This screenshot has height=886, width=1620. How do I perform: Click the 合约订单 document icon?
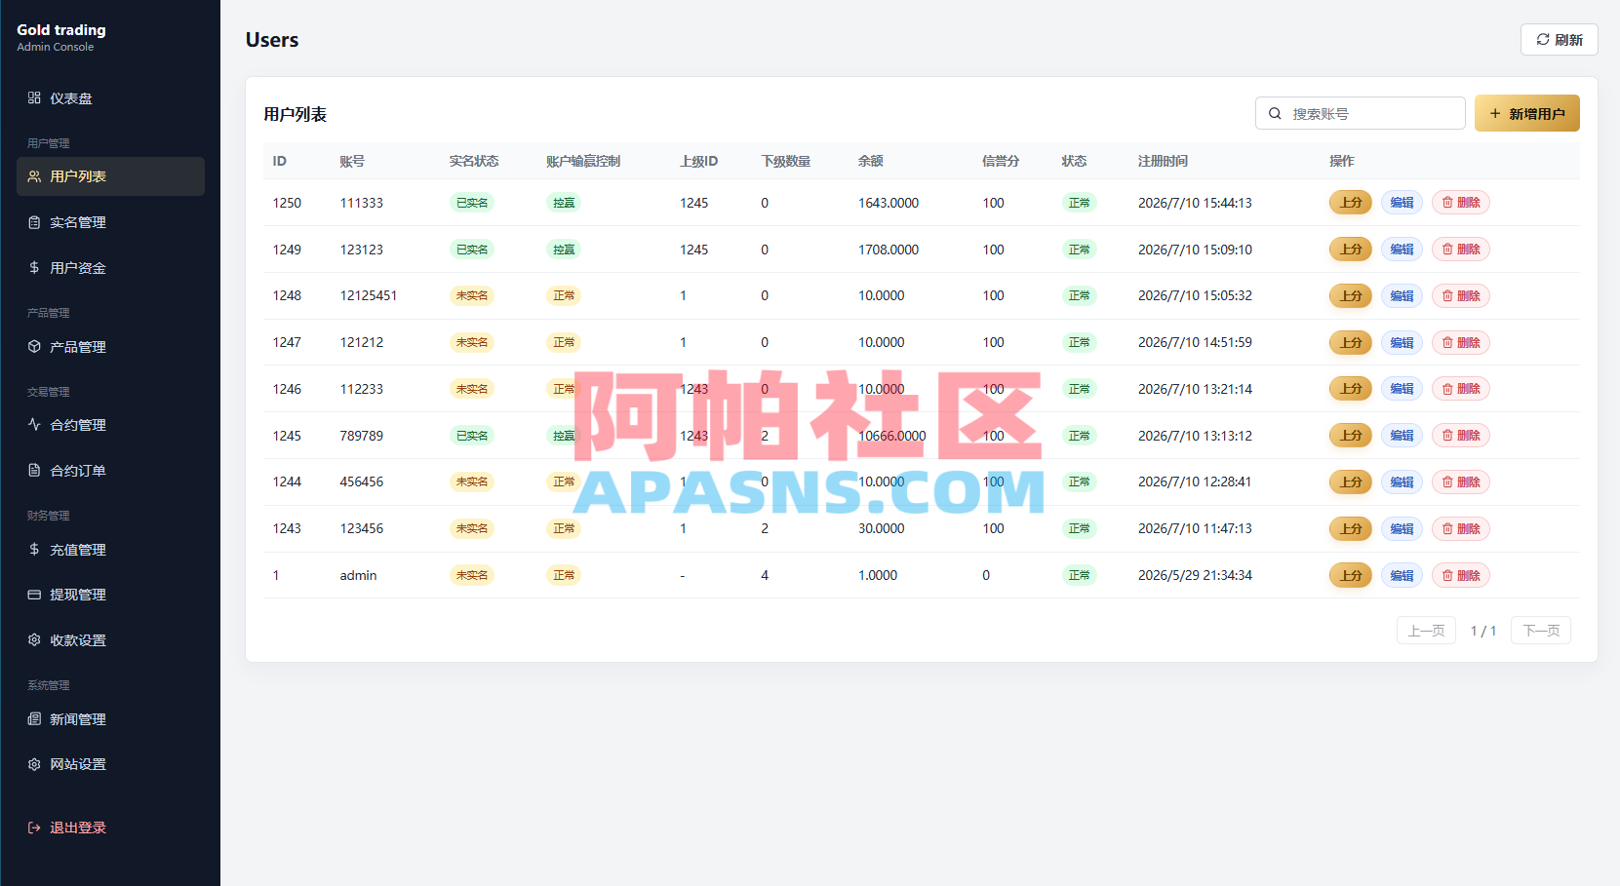click(x=34, y=471)
